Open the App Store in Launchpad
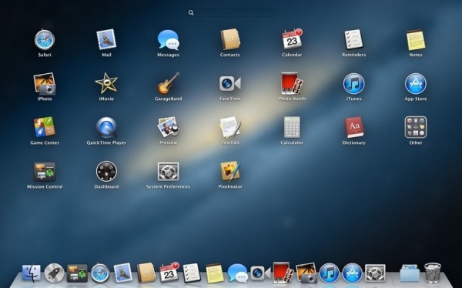The image size is (462, 288). (x=416, y=84)
